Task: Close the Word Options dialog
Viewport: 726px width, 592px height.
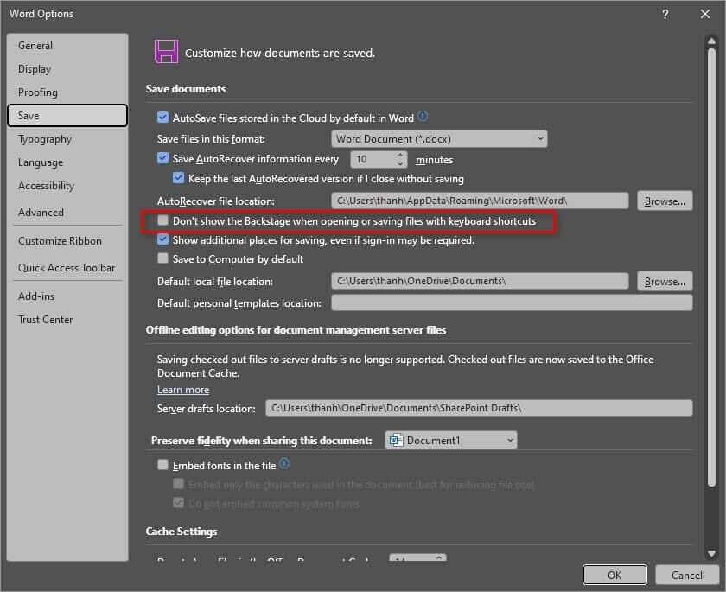Action: tap(704, 14)
